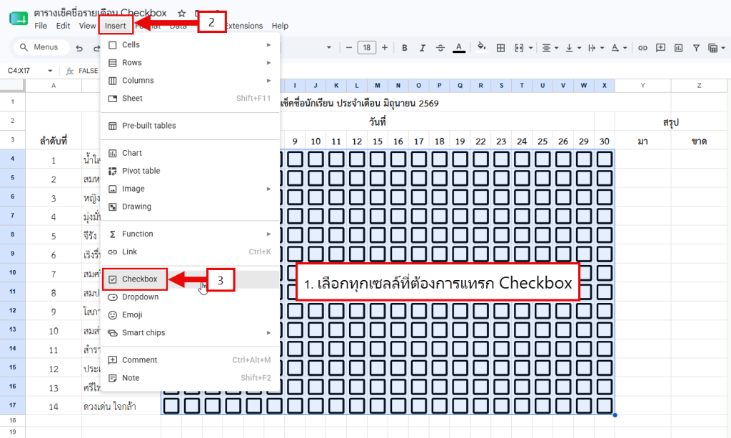Tick day 26 checkbox for student 9
Viewport: 731px width, 438px height.
click(563, 311)
